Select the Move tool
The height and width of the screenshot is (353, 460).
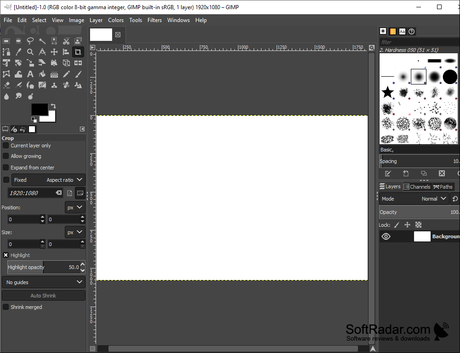click(x=54, y=52)
